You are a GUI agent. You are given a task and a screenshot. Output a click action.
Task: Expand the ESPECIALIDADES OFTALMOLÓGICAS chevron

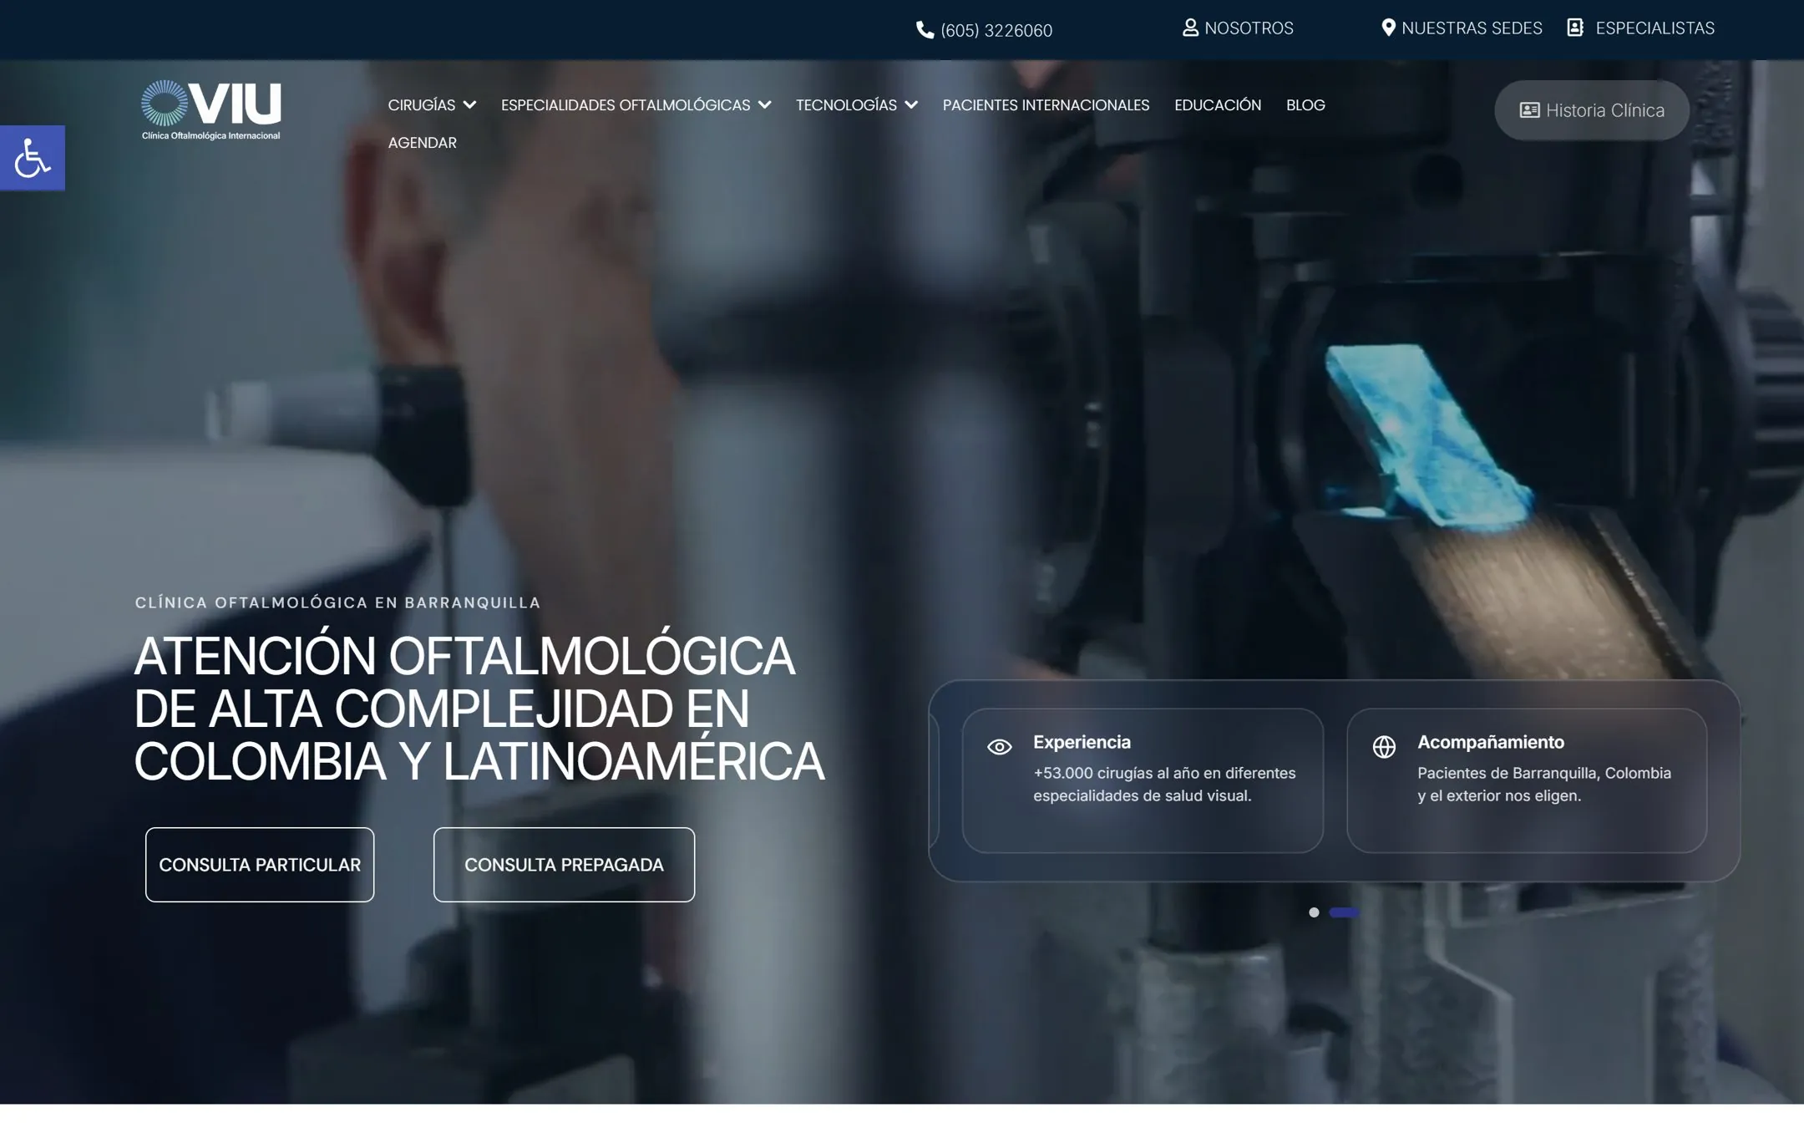coord(764,105)
